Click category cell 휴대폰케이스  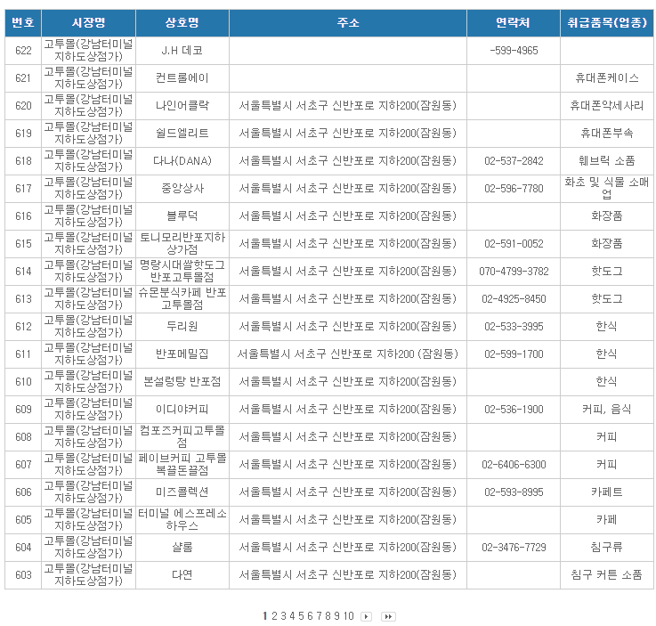[607, 78]
